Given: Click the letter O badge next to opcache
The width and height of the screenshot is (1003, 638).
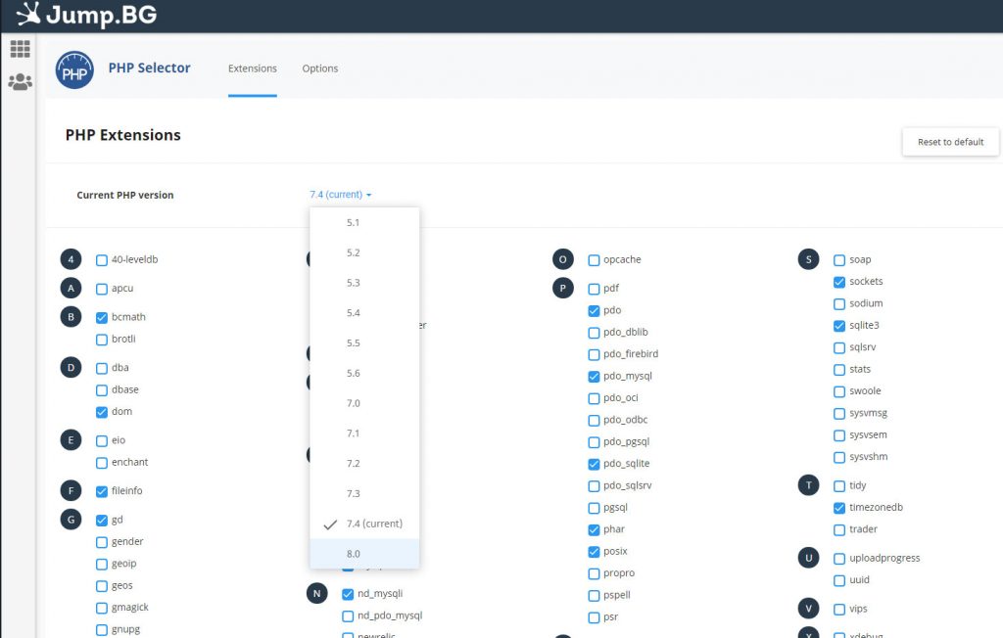Looking at the screenshot, I should (x=562, y=259).
